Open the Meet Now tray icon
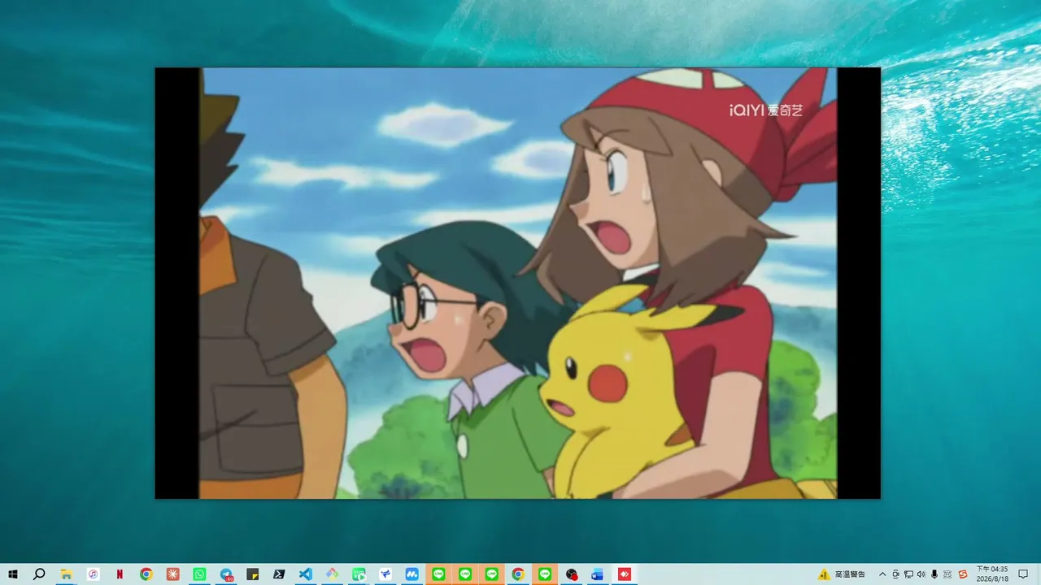Viewport: 1041px width, 585px height. coord(895,574)
